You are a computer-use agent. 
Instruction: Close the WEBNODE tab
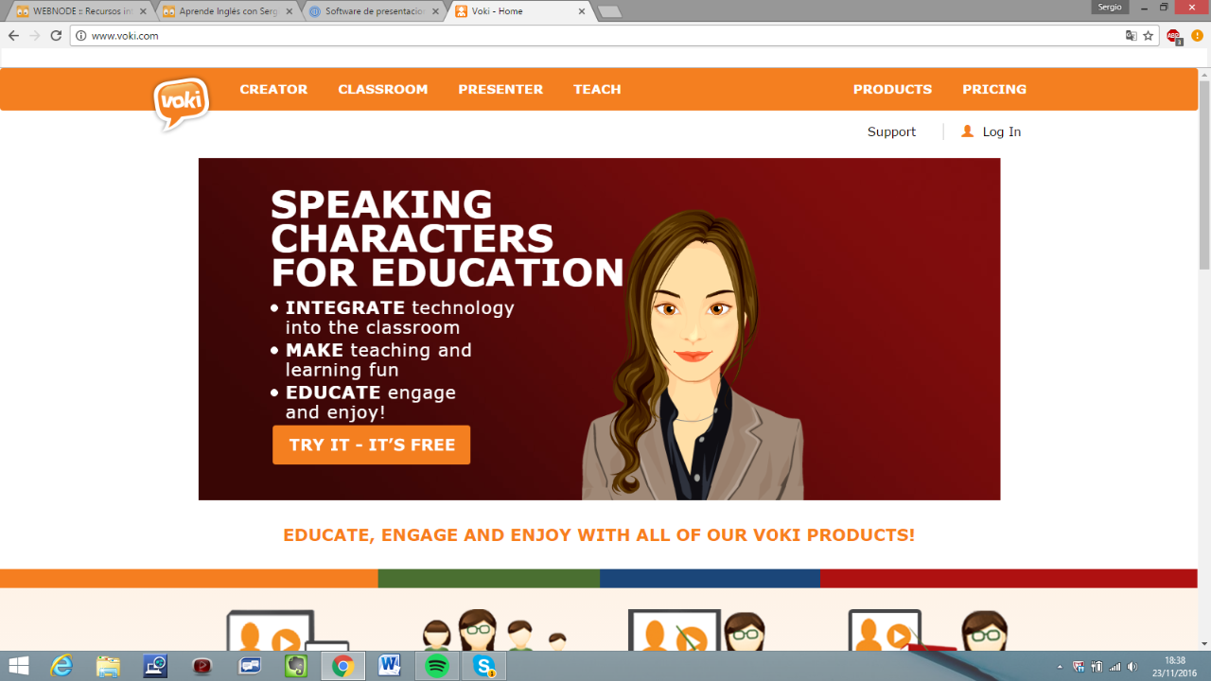pyautogui.click(x=143, y=11)
